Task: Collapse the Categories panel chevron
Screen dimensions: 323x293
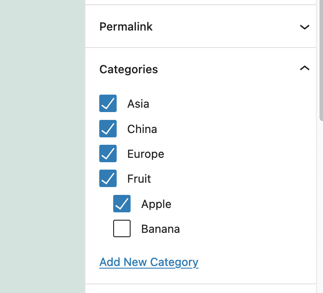Action: coord(304,68)
